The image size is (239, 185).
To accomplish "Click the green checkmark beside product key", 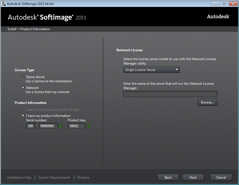I will (89, 126).
